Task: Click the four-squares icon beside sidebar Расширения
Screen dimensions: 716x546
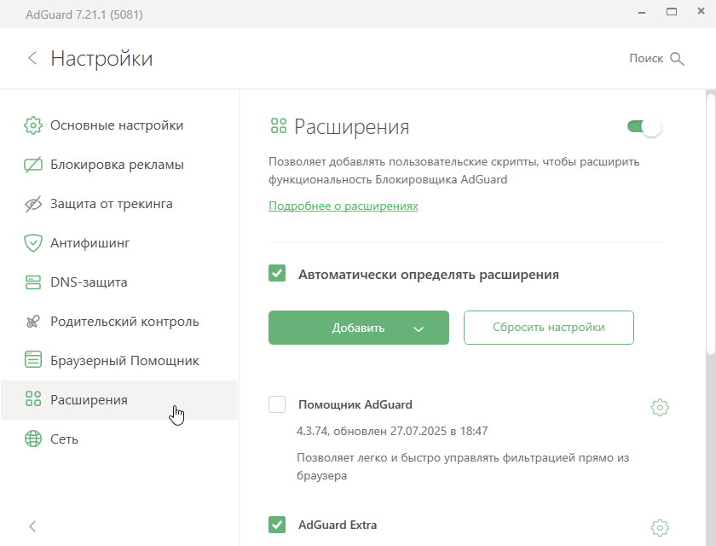Action: pos(33,399)
